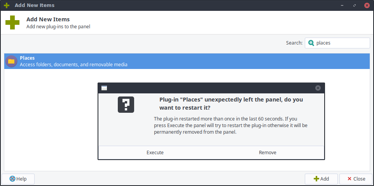Screen dimensions: 374x186
Task: Close the plug-in restart dialog
Action: pos(318,88)
